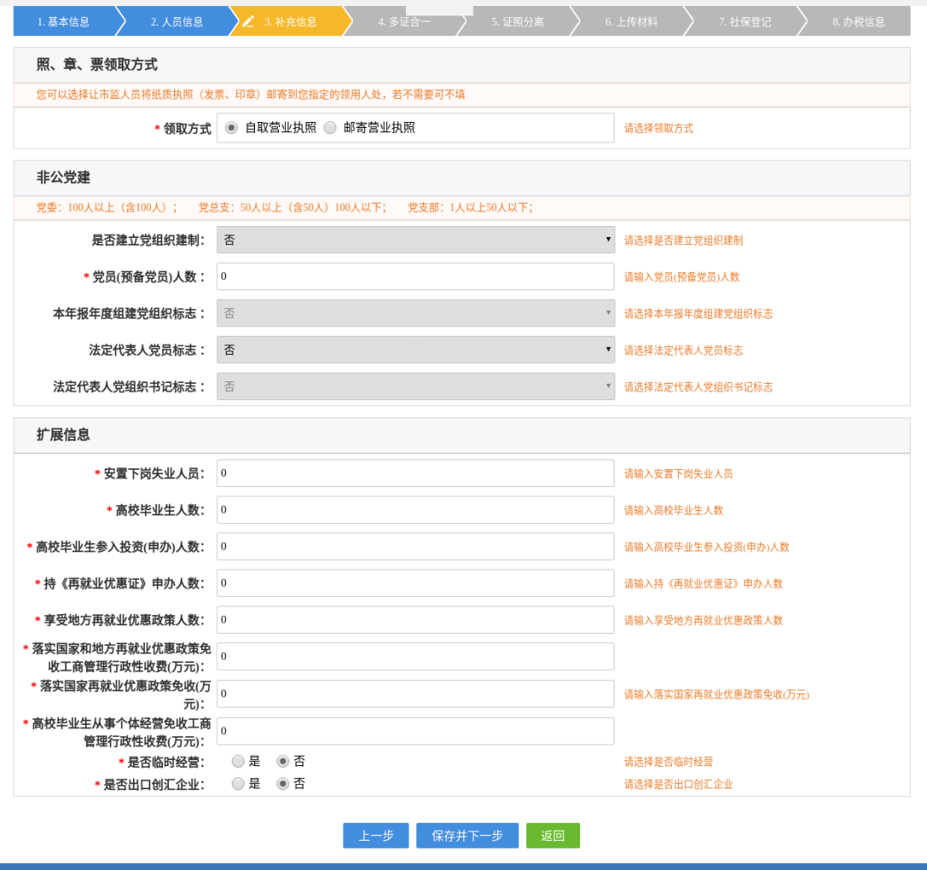927x870 pixels.
Task: Click the 上一步 button
Action: pos(376,836)
